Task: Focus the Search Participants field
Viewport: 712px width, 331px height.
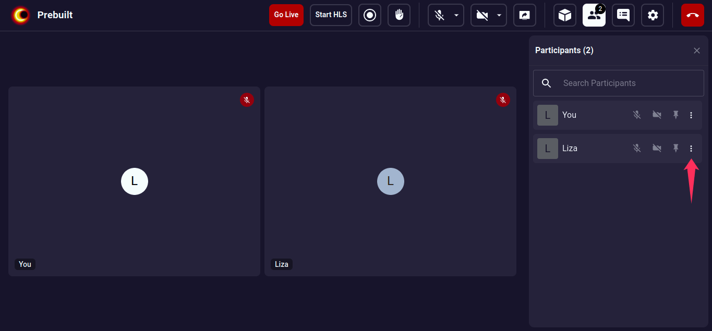Action: pos(619,83)
